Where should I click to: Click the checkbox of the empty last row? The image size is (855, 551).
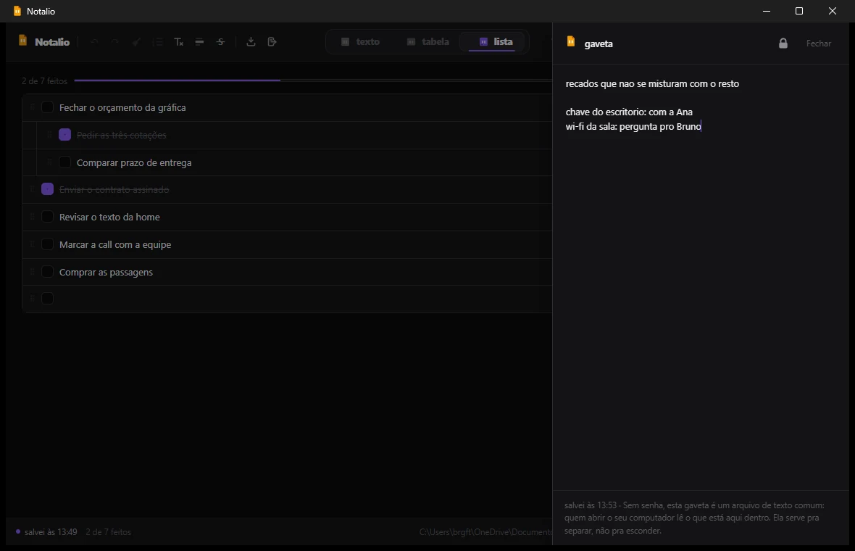point(47,299)
